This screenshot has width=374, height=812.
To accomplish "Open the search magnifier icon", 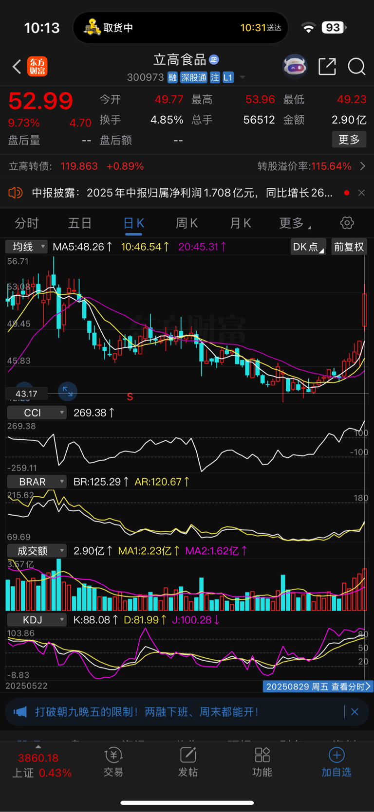I will 356,67.
